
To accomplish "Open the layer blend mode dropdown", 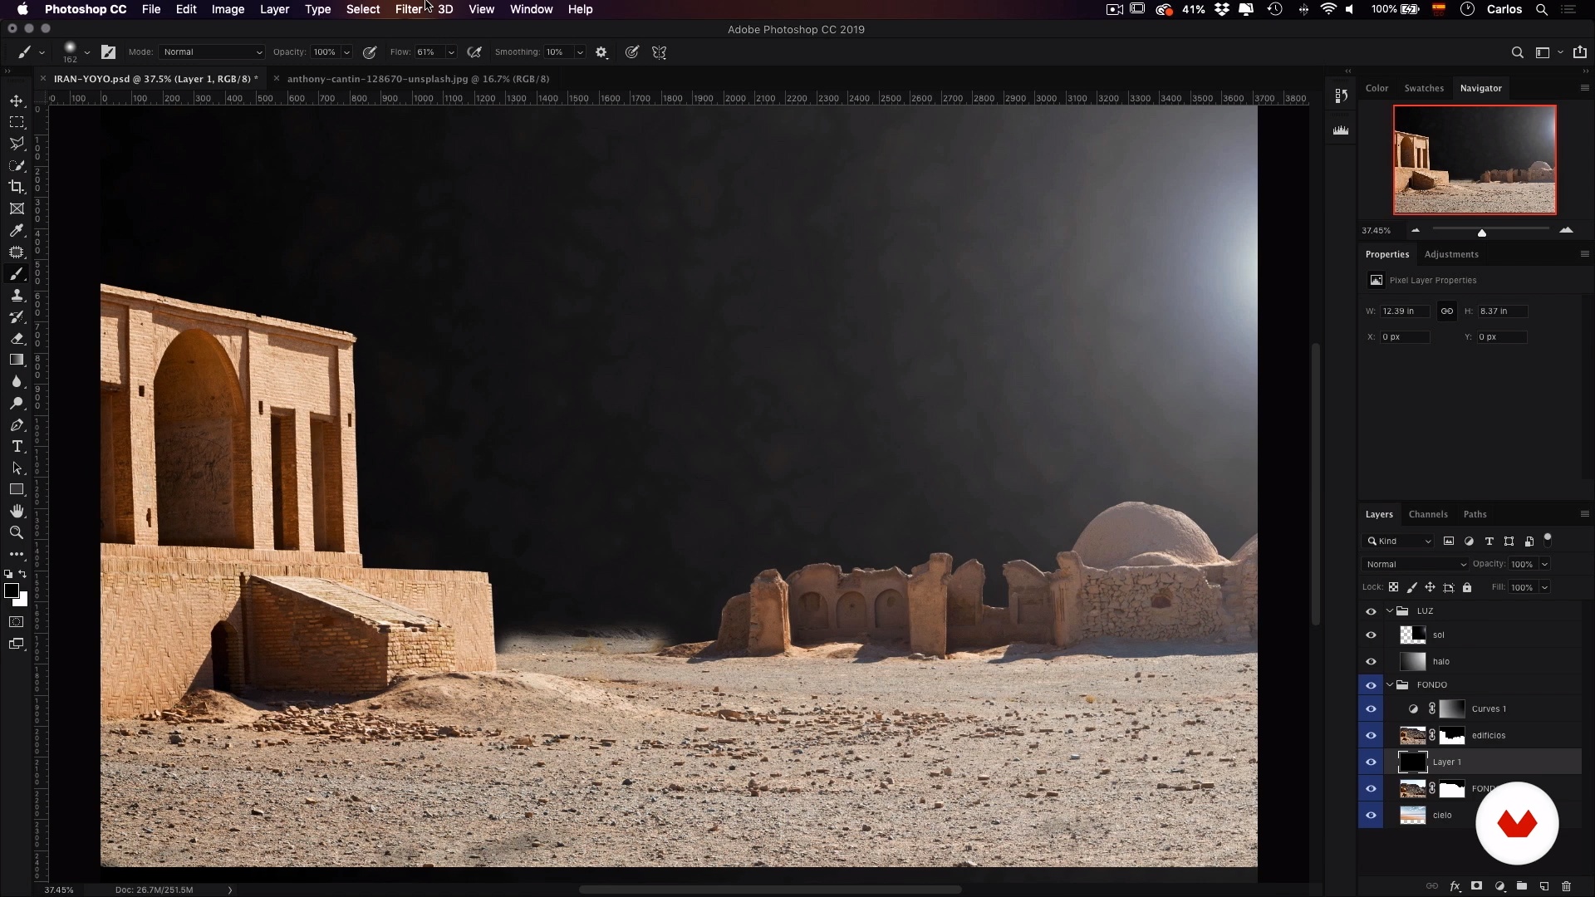I will pyautogui.click(x=1415, y=565).
